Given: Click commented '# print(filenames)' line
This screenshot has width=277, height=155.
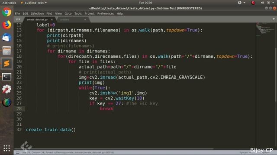Looking at the screenshot, I should click(71, 46).
